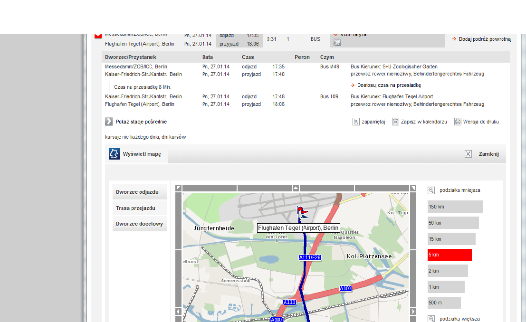This screenshot has height=322, width=526.
Task: Set map scale to 150 km
Action: [455, 207]
